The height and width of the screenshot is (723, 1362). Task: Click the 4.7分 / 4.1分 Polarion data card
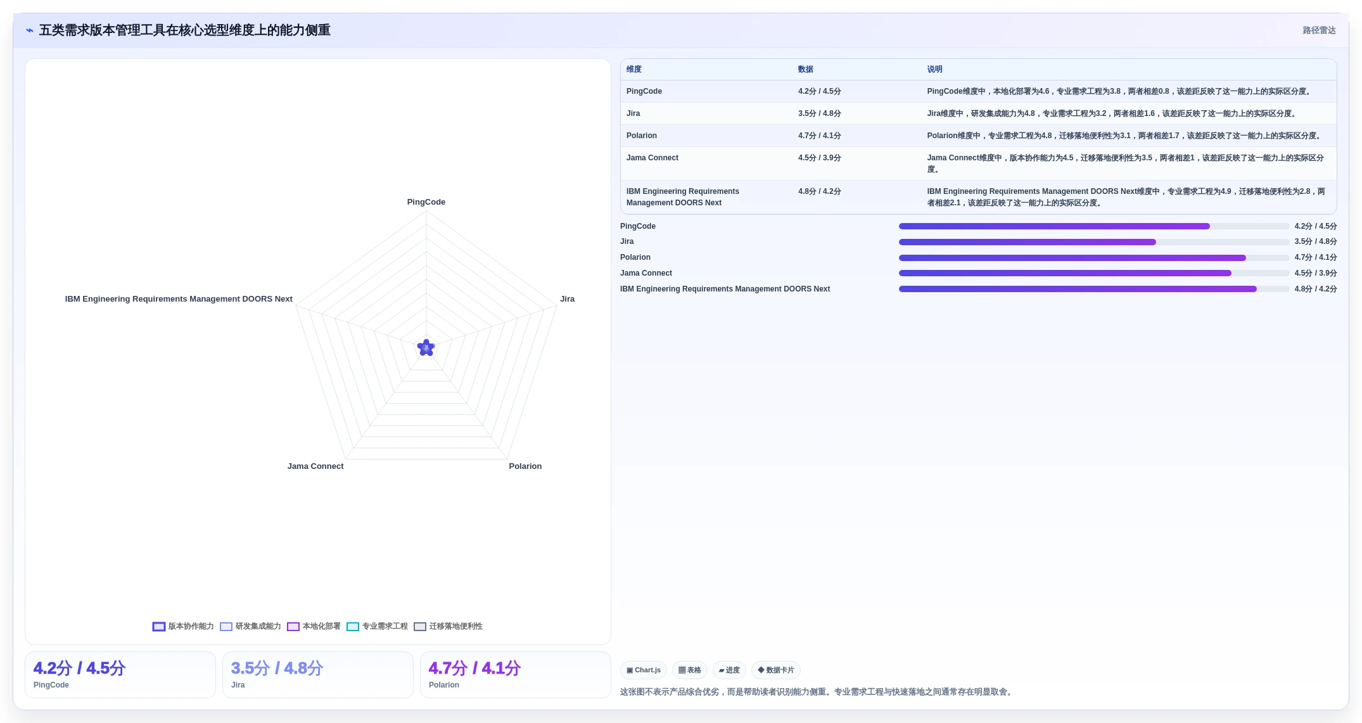tap(516, 675)
